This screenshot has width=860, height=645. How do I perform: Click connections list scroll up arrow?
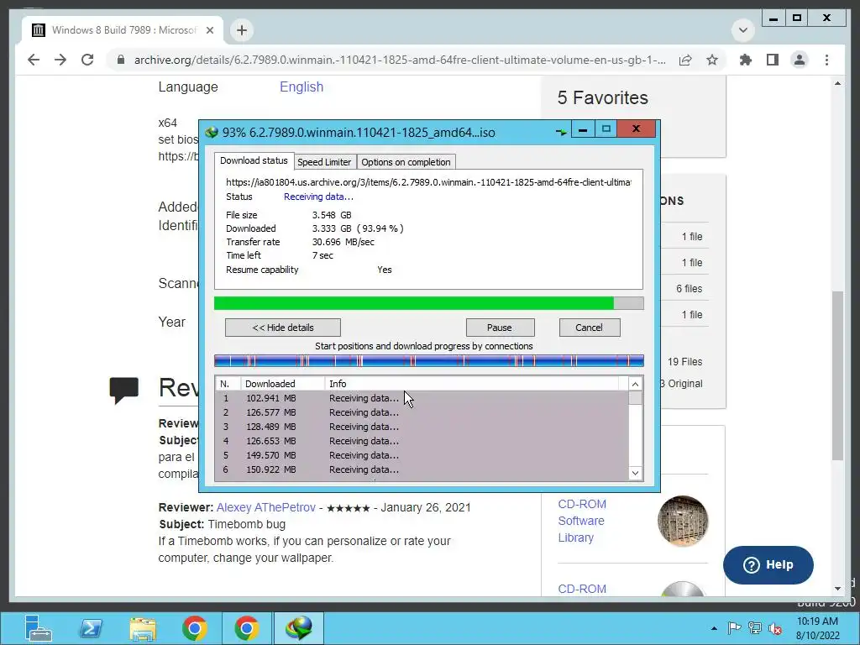635,384
